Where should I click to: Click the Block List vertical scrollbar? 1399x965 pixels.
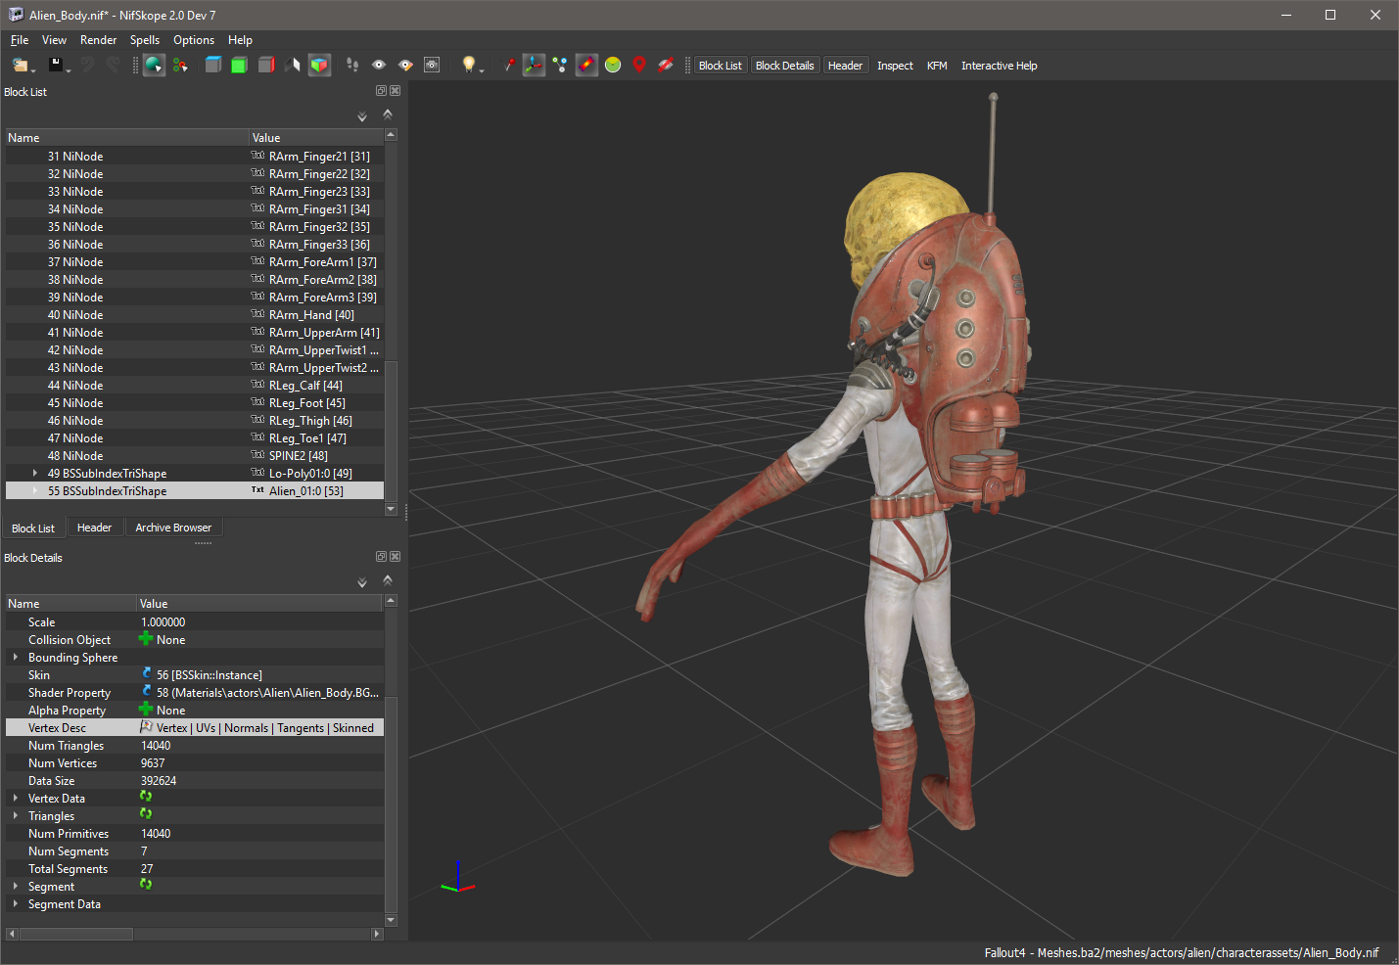tap(392, 322)
